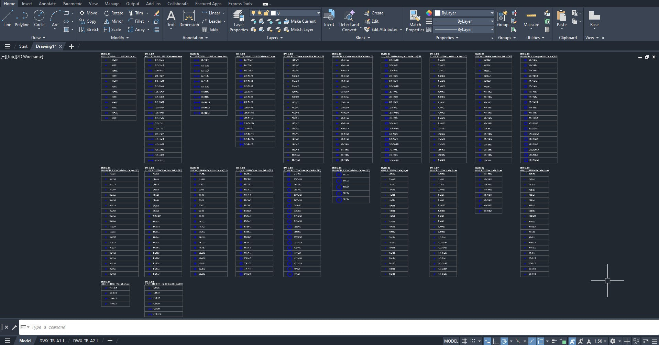Toggle object snap tracking in status bar

click(532, 341)
